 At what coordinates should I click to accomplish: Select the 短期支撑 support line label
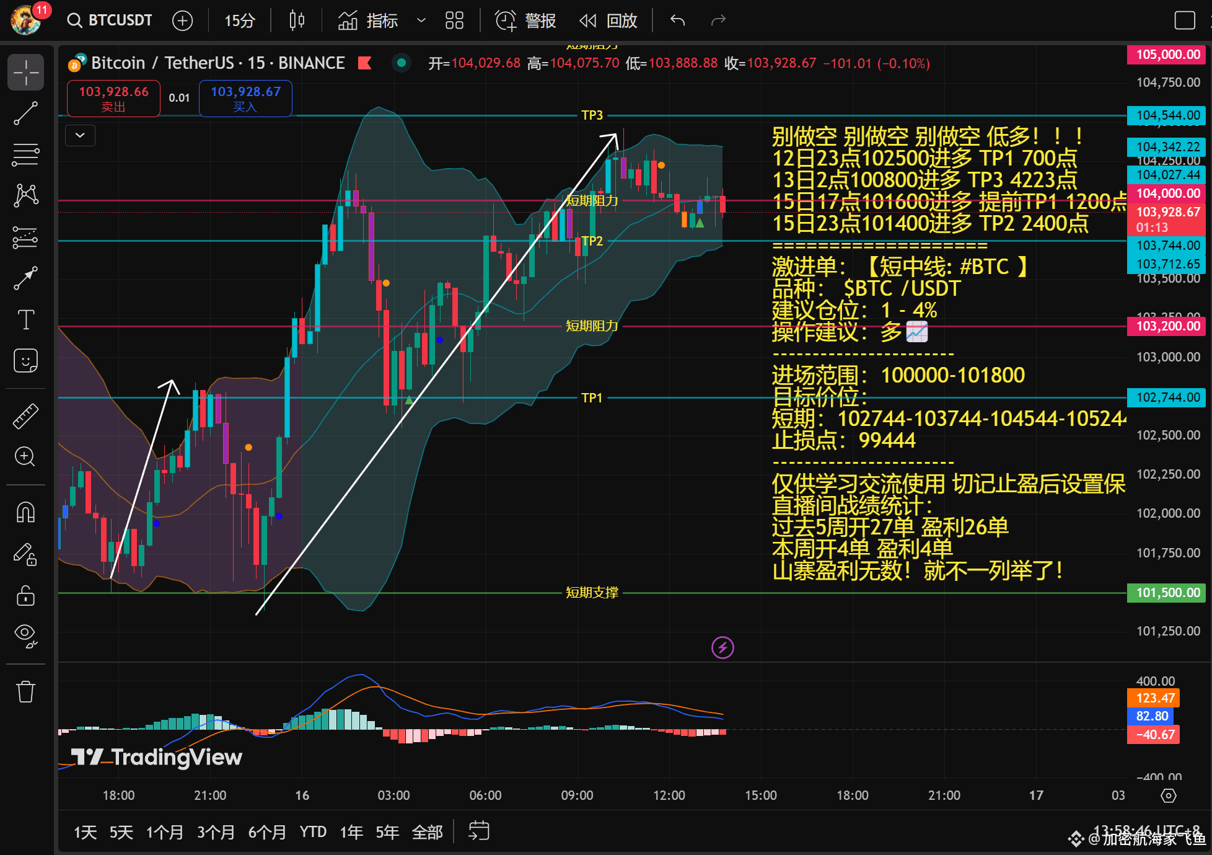click(x=592, y=593)
